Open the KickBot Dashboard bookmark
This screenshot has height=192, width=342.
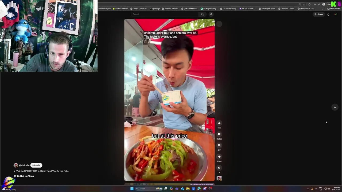[121, 9]
